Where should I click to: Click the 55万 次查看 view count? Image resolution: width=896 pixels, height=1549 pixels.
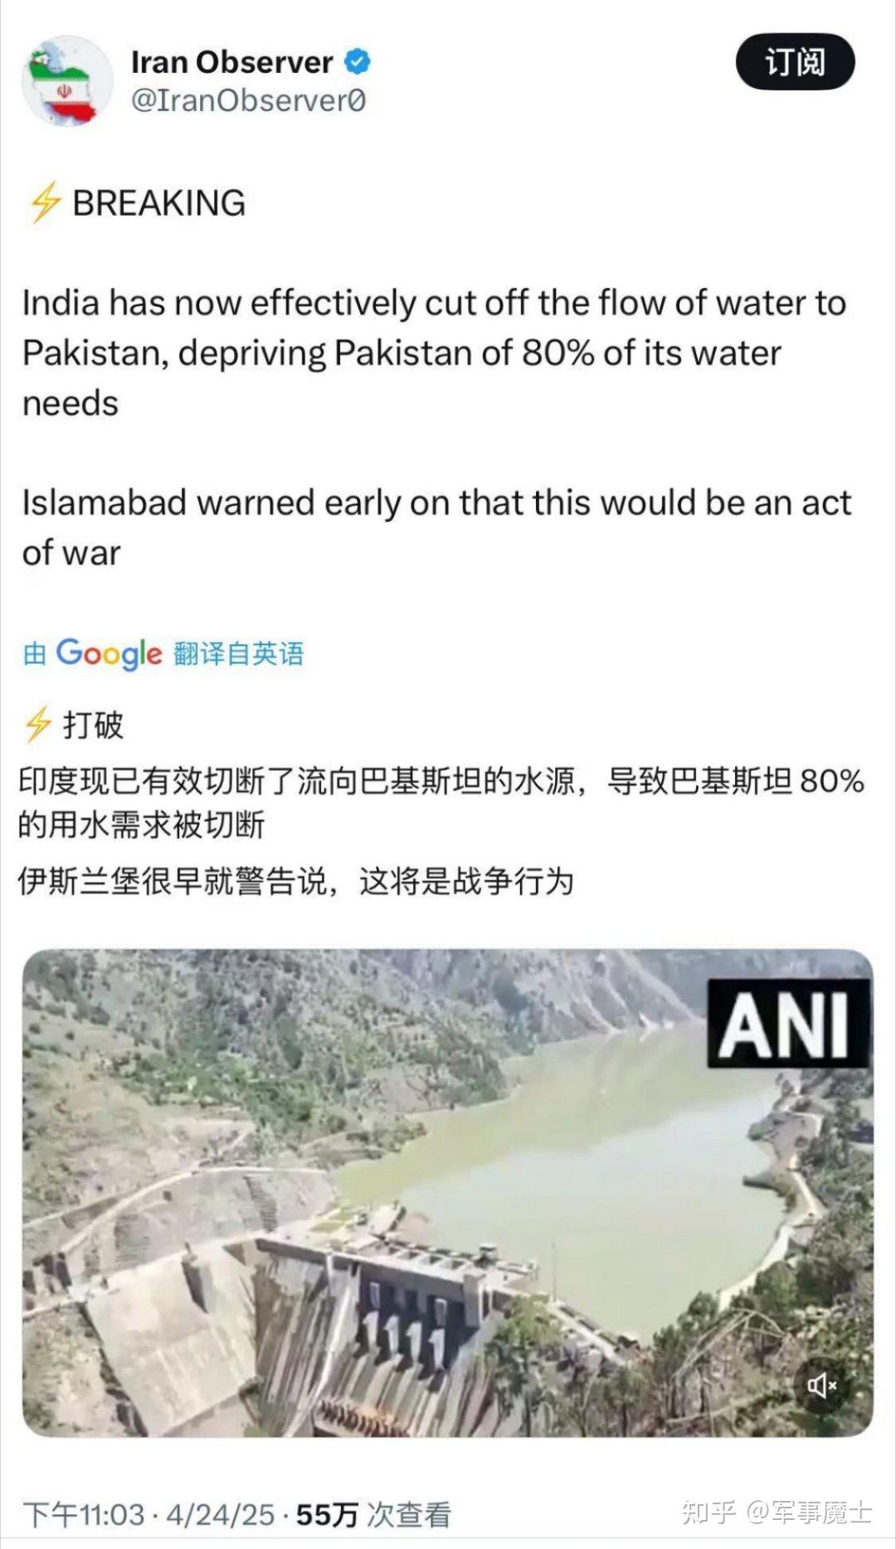[x=373, y=1515]
